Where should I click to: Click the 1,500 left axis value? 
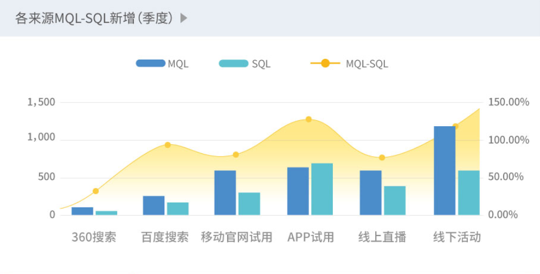tap(41, 102)
